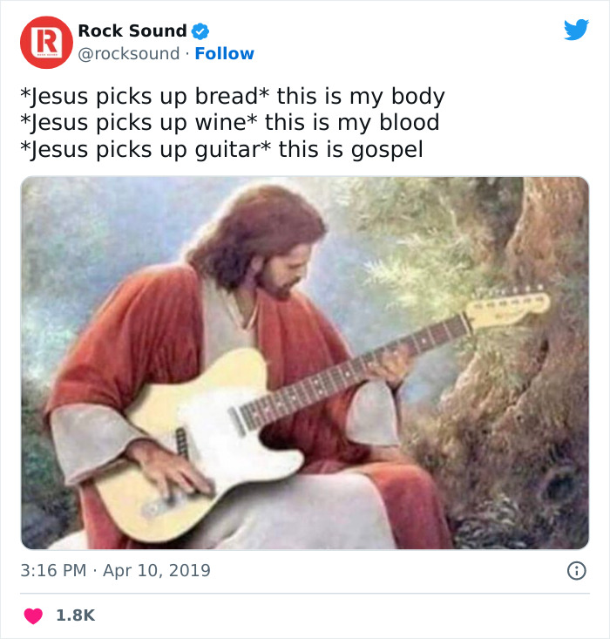Open the 3:16 PM timestamp link
This screenshot has width=610, height=639.
(x=54, y=571)
